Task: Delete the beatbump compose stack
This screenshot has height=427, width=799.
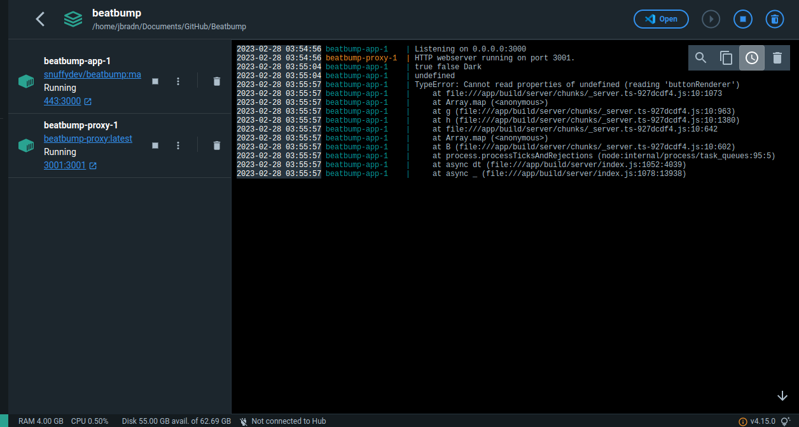Action: 774,19
